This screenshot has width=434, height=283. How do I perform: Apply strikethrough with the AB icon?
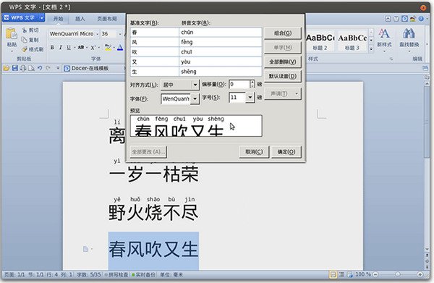(80, 48)
